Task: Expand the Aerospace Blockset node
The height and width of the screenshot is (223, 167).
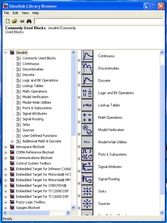Action: click(6, 147)
